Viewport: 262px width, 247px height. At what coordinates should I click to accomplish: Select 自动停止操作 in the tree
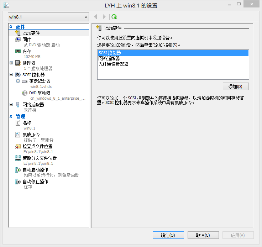pos(35,182)
